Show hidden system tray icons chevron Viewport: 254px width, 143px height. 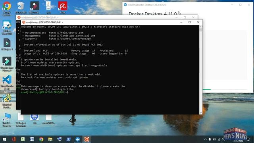(205, 139)
